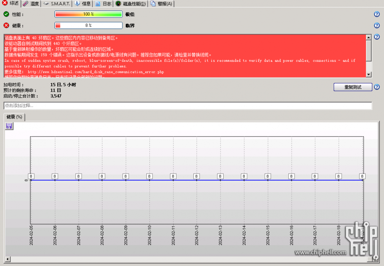Click the 预计的剩余寿命 label
The width and height of the screenshot is (384, 266).
20,90
